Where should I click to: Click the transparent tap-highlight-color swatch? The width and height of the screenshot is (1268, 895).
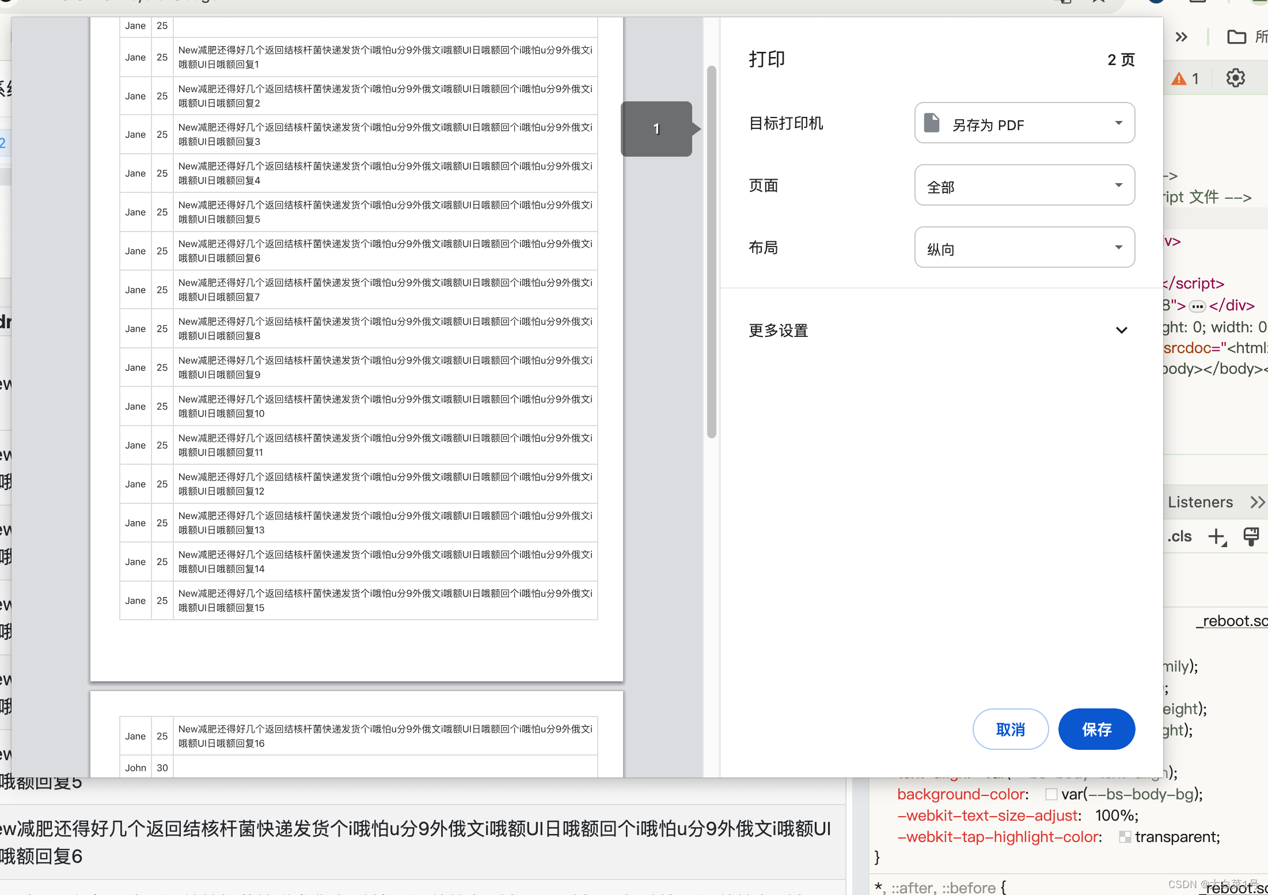pyautogui.click(x=1125, y=837)
